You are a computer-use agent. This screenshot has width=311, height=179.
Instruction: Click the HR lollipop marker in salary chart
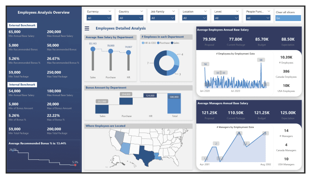(x=129, y=52)
